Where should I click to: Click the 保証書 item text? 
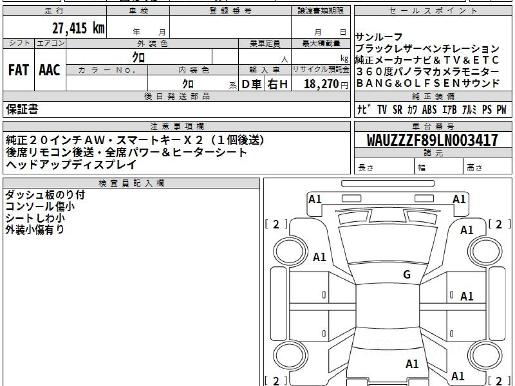click(22, 110)
